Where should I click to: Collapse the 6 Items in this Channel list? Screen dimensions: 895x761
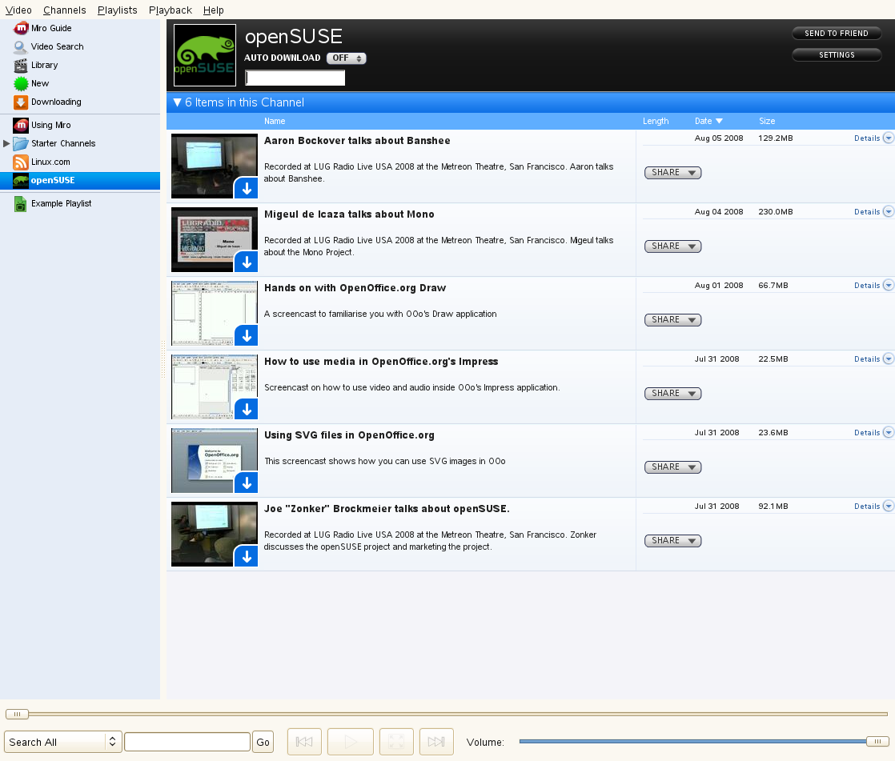click(177, 102)
